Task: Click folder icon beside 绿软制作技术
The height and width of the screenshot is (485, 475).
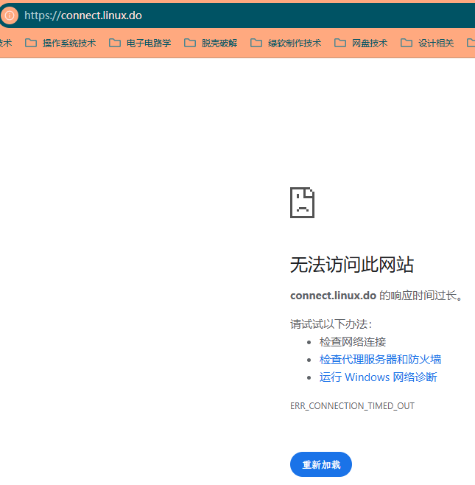Action: 256,43
